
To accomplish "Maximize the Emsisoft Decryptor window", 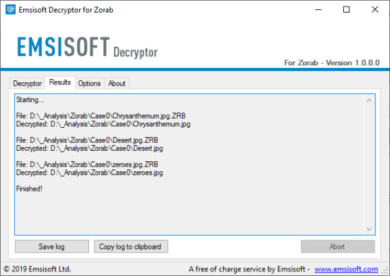I will [346, 10].
